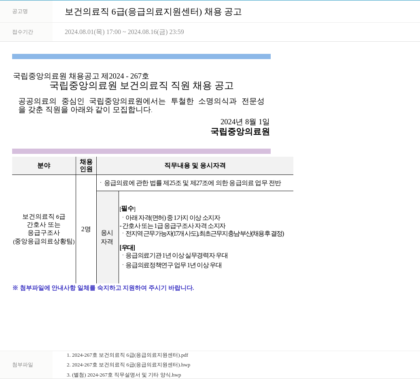Click the 응시자격 cell

click(x=107, y=237)
